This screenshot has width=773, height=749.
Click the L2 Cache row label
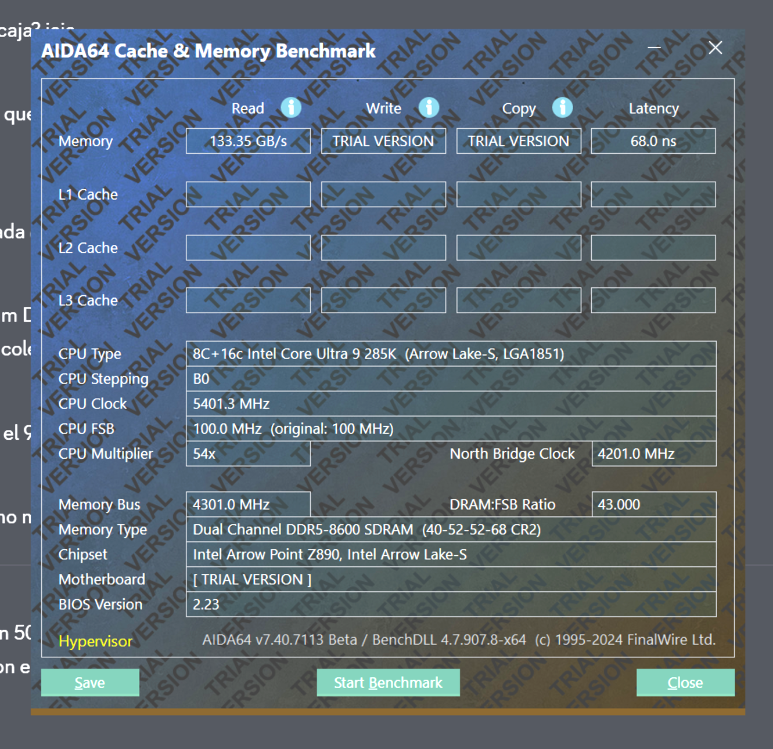(x=88, y=248)
